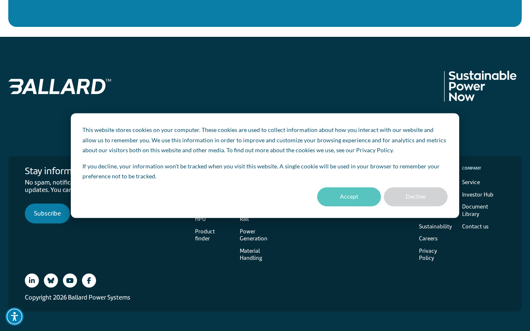Open Ballard's LinkedIn page icon
This screenshot has height=331, width=530.
coord(32,281)
